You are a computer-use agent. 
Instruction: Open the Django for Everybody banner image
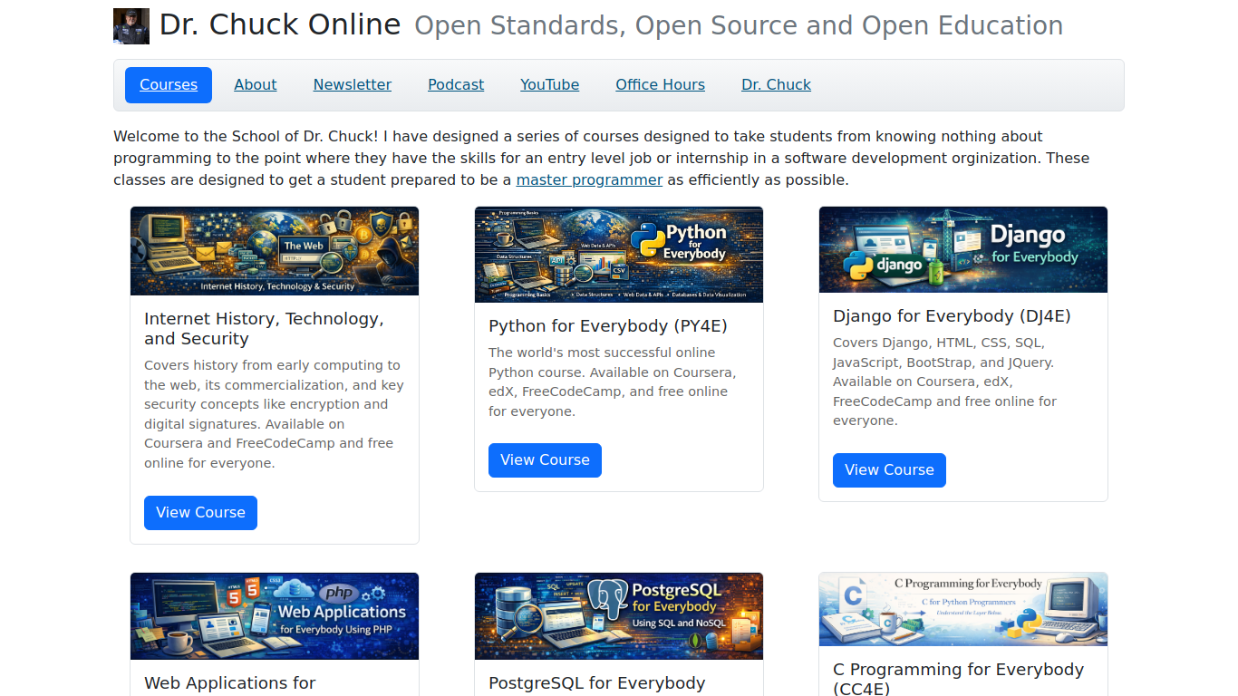[963, 250]
